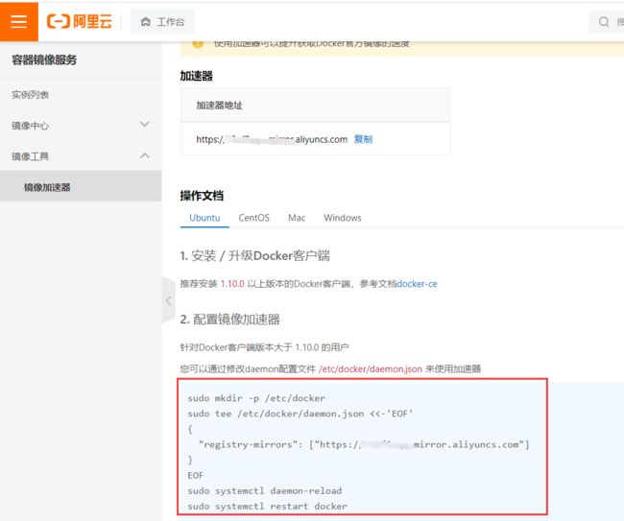Click the Aliyun logo

pos(80,21)
